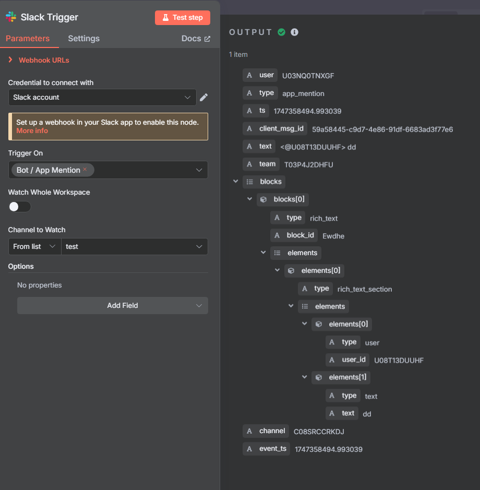The width and height of the screenshot is (480, 490).
Task: Open the Slack account credential dropdown
Action: click(102, 97)
